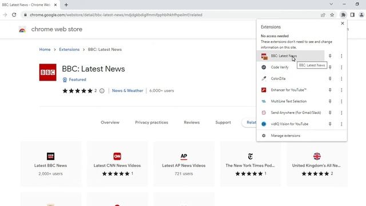
Task: Click the rating info icon
Action: 102,90
